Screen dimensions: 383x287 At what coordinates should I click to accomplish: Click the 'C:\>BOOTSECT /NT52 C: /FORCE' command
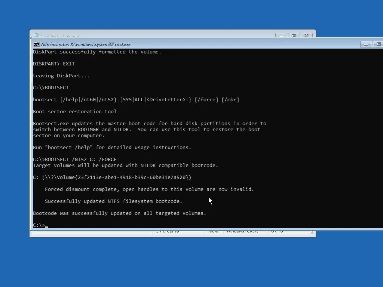(x=75, y=159)
